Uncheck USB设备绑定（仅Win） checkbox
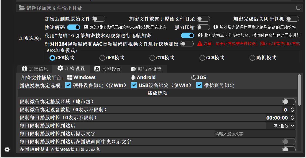 [134, 85]
